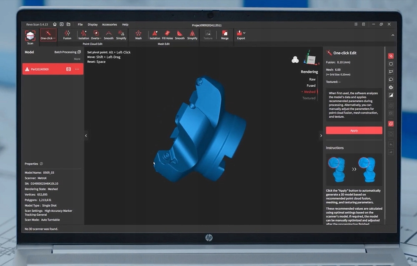Click the Apply button
Screen dimensions: 417x266
pyautogui.click(x=354, y=130)
